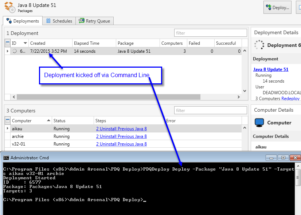This screenshot has width=301, height=215.
Task: Open column chooser icon in computers grid
Action: point(8,120)
